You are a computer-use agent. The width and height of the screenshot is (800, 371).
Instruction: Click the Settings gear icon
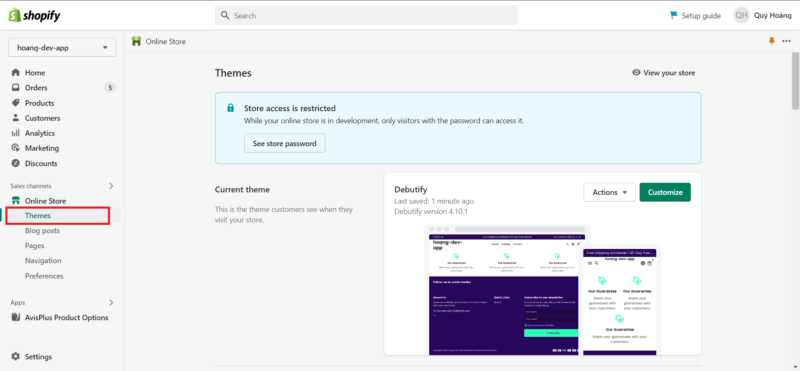pyautogui.click(x=16, y=356)
